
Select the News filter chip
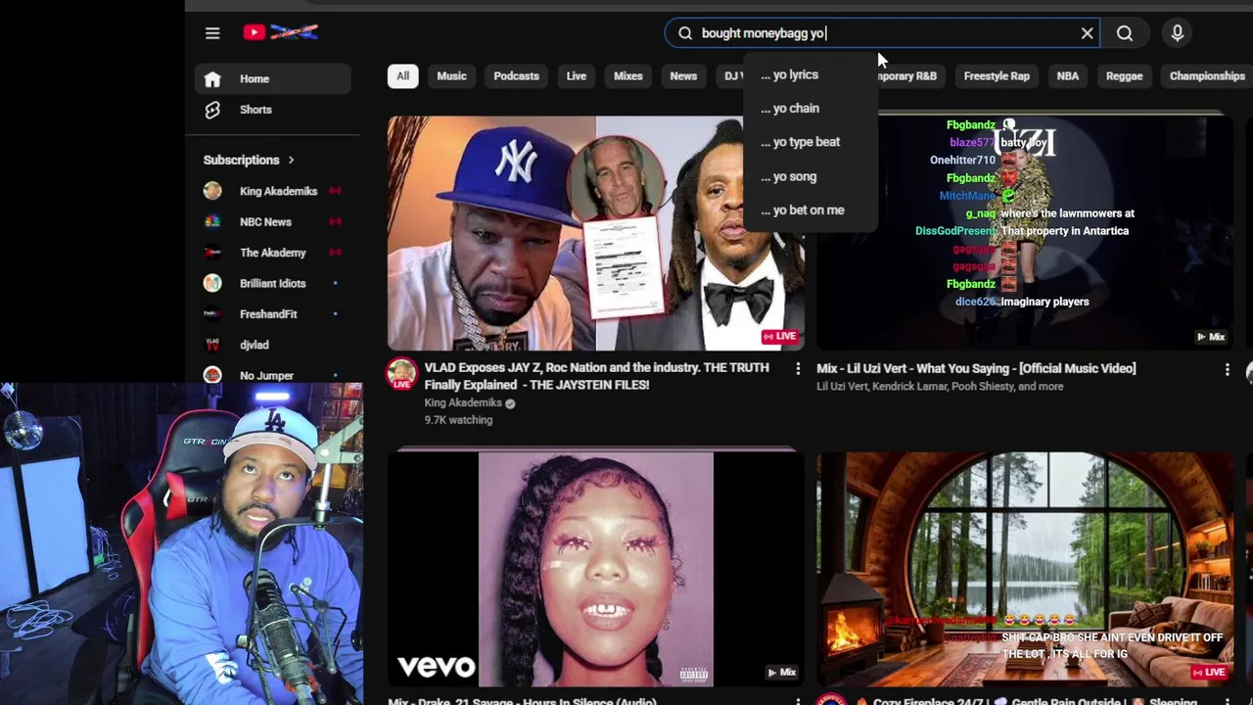point(683,75)
